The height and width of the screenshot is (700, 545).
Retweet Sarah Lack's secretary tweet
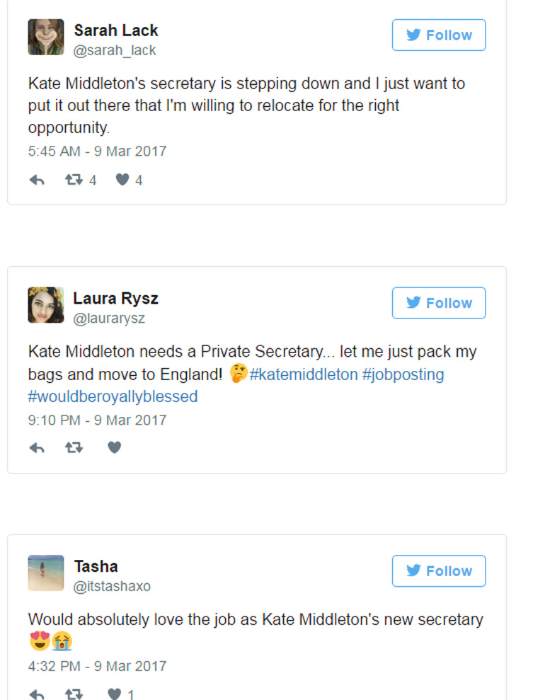point(74,180)
